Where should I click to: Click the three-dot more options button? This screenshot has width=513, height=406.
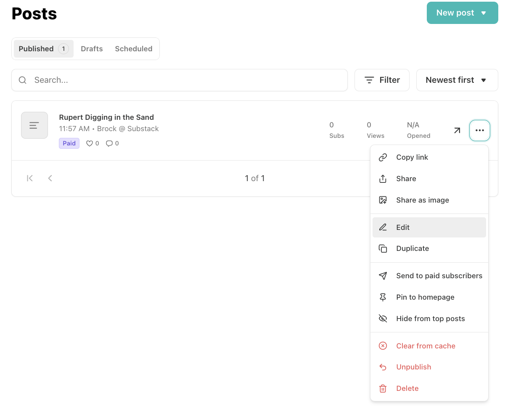(479, 131)
